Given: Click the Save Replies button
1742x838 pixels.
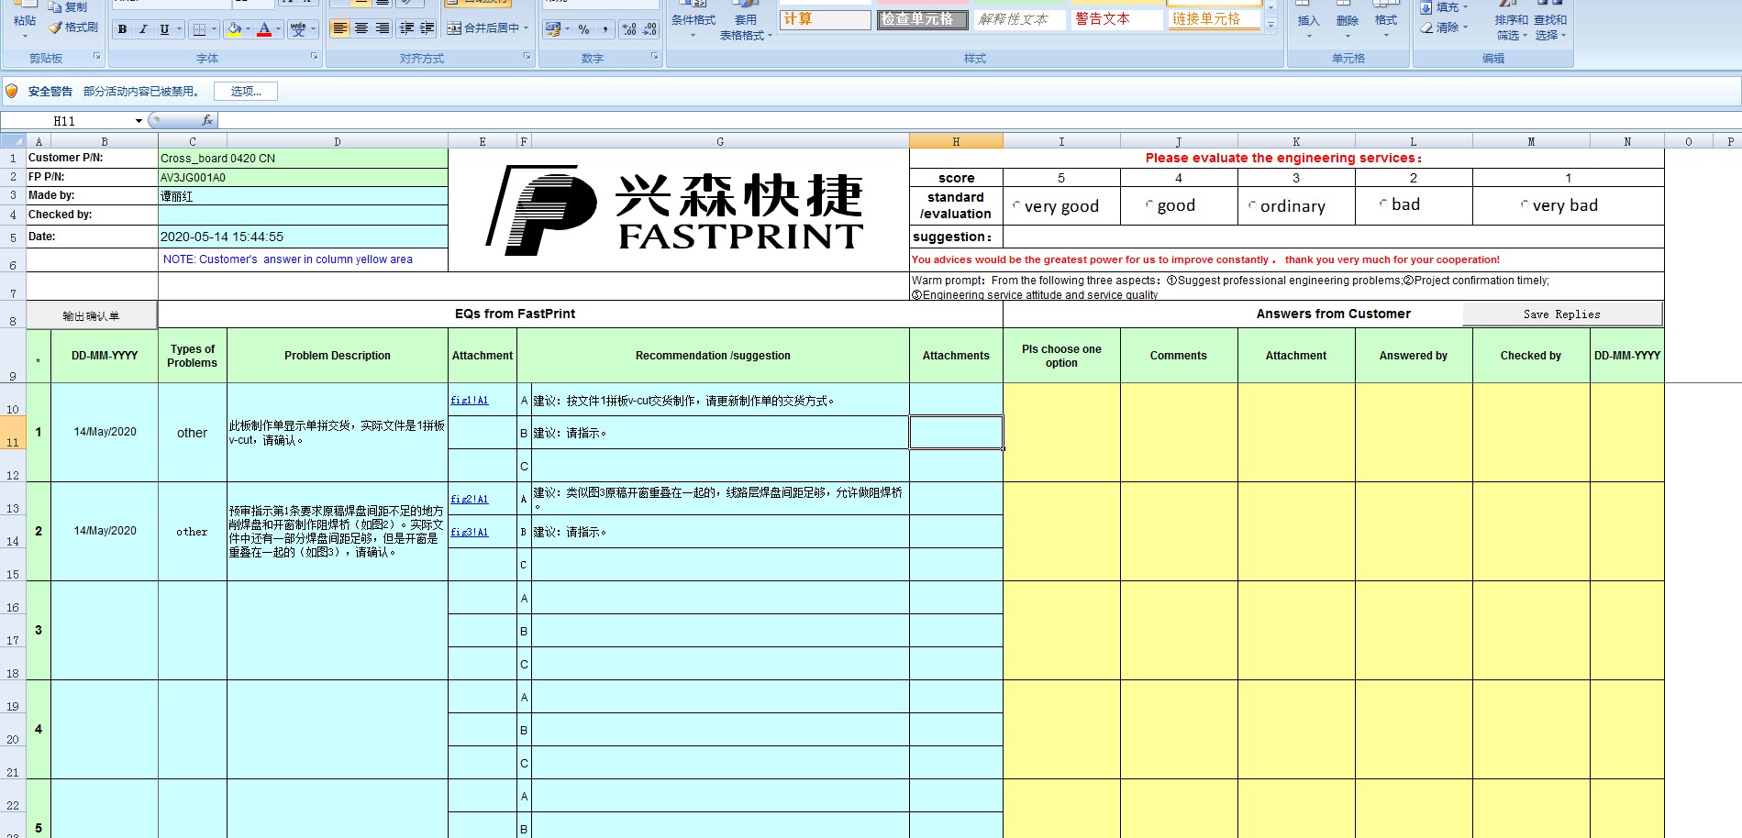Looking at the screenshot, I should tap(1562, 314).
